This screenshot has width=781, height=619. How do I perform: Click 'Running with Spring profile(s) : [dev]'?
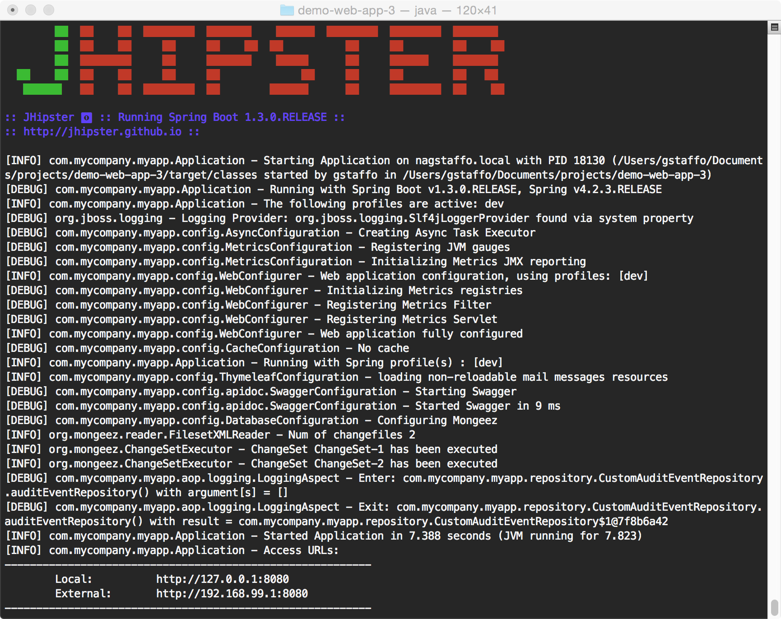point(383,363)
